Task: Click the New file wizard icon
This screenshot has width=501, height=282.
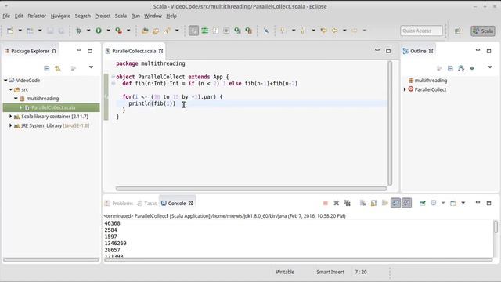Action: 10,31
